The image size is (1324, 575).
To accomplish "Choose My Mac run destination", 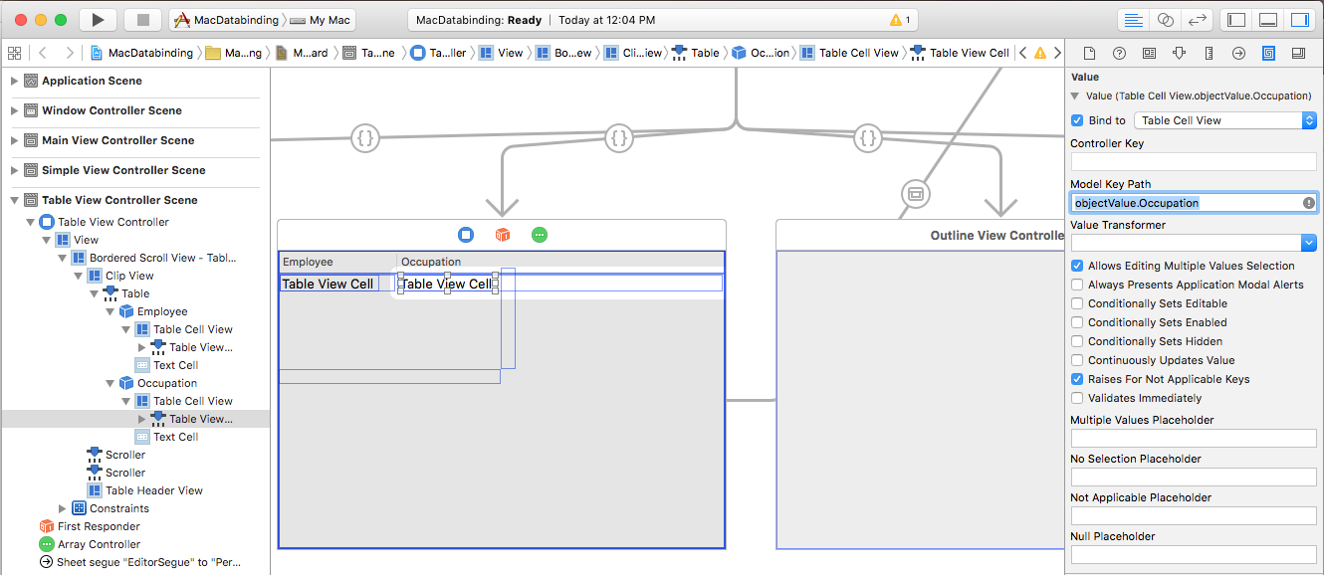I will point(321,20).
